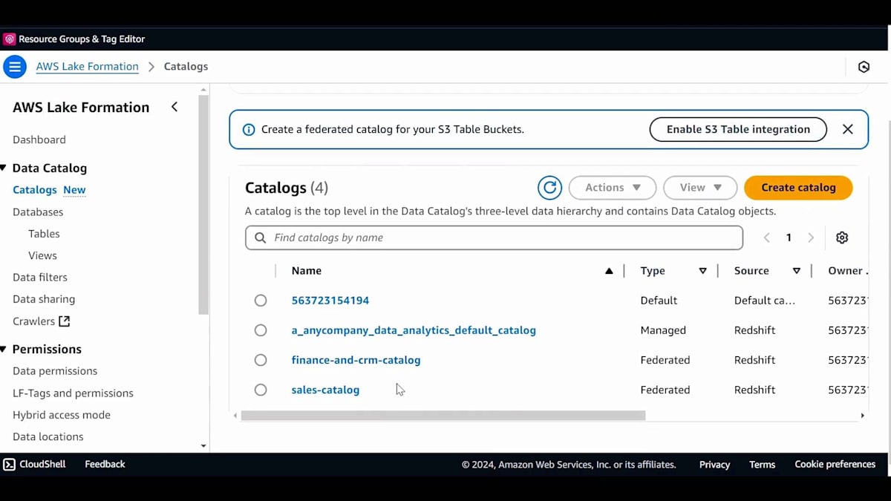891x501 pixels.
Task: Open LF-Tags and permissions in sidebar
Action: [73, 393]
